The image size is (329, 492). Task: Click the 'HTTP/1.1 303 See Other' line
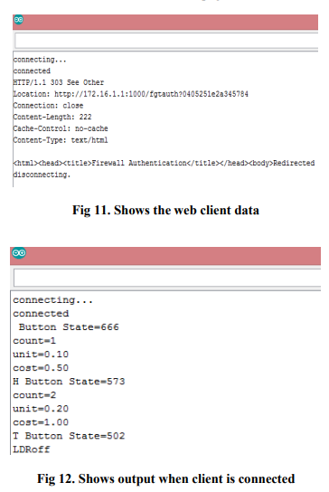point(59,82)
